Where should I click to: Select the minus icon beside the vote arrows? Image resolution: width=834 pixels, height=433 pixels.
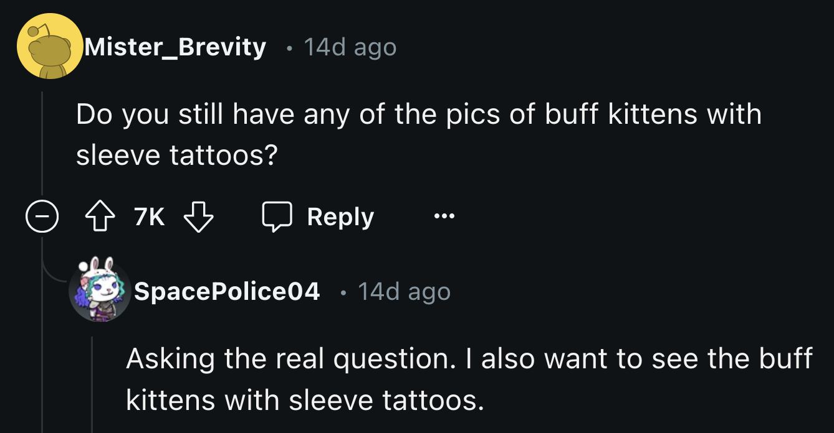[41, 216]
